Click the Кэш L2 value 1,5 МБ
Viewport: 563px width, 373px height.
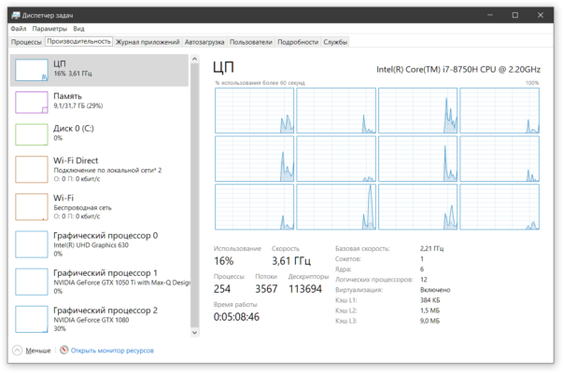[429, 311]
